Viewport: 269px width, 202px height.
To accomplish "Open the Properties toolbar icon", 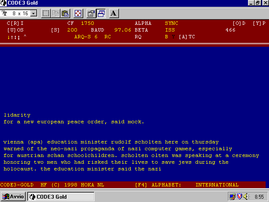I will (x=91, y=13).
